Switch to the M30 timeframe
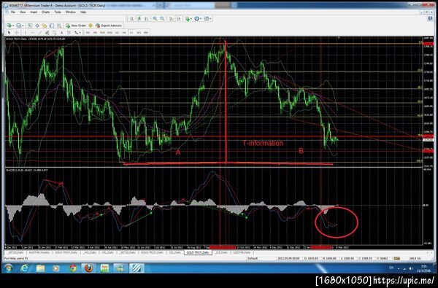438x288 pixels. (x=109, y=33)
